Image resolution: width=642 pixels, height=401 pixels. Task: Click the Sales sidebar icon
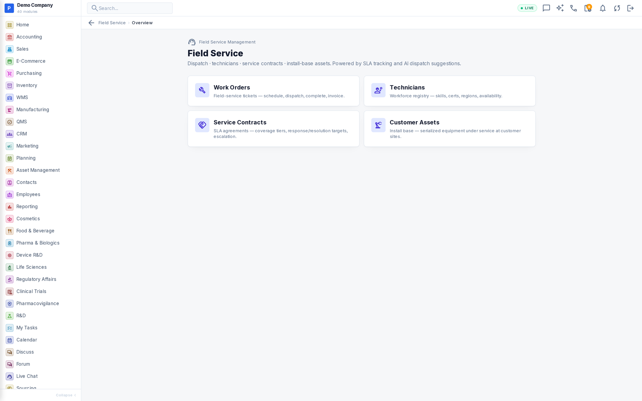[10, 49]
